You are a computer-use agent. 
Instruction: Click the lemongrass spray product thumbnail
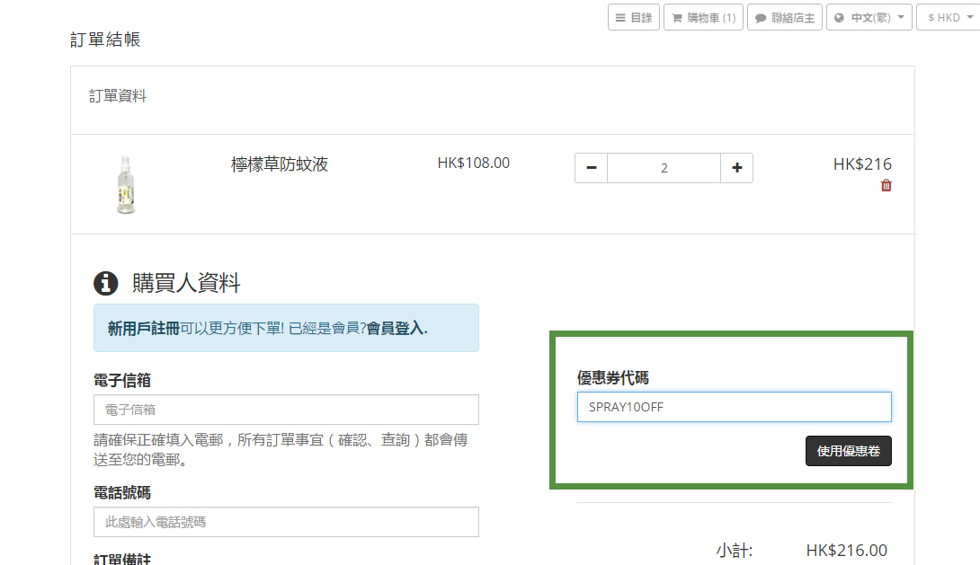click(x=125, y=184)
